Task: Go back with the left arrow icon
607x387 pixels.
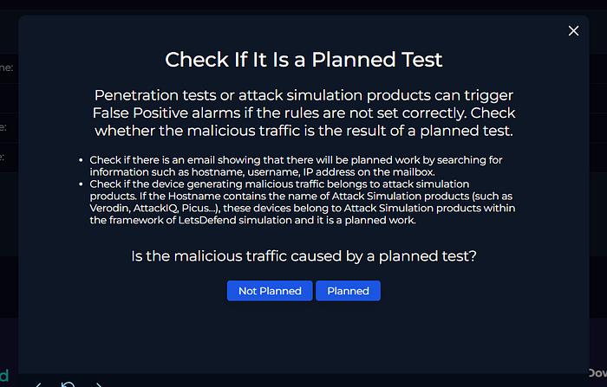Action: (x=38, y=384)
